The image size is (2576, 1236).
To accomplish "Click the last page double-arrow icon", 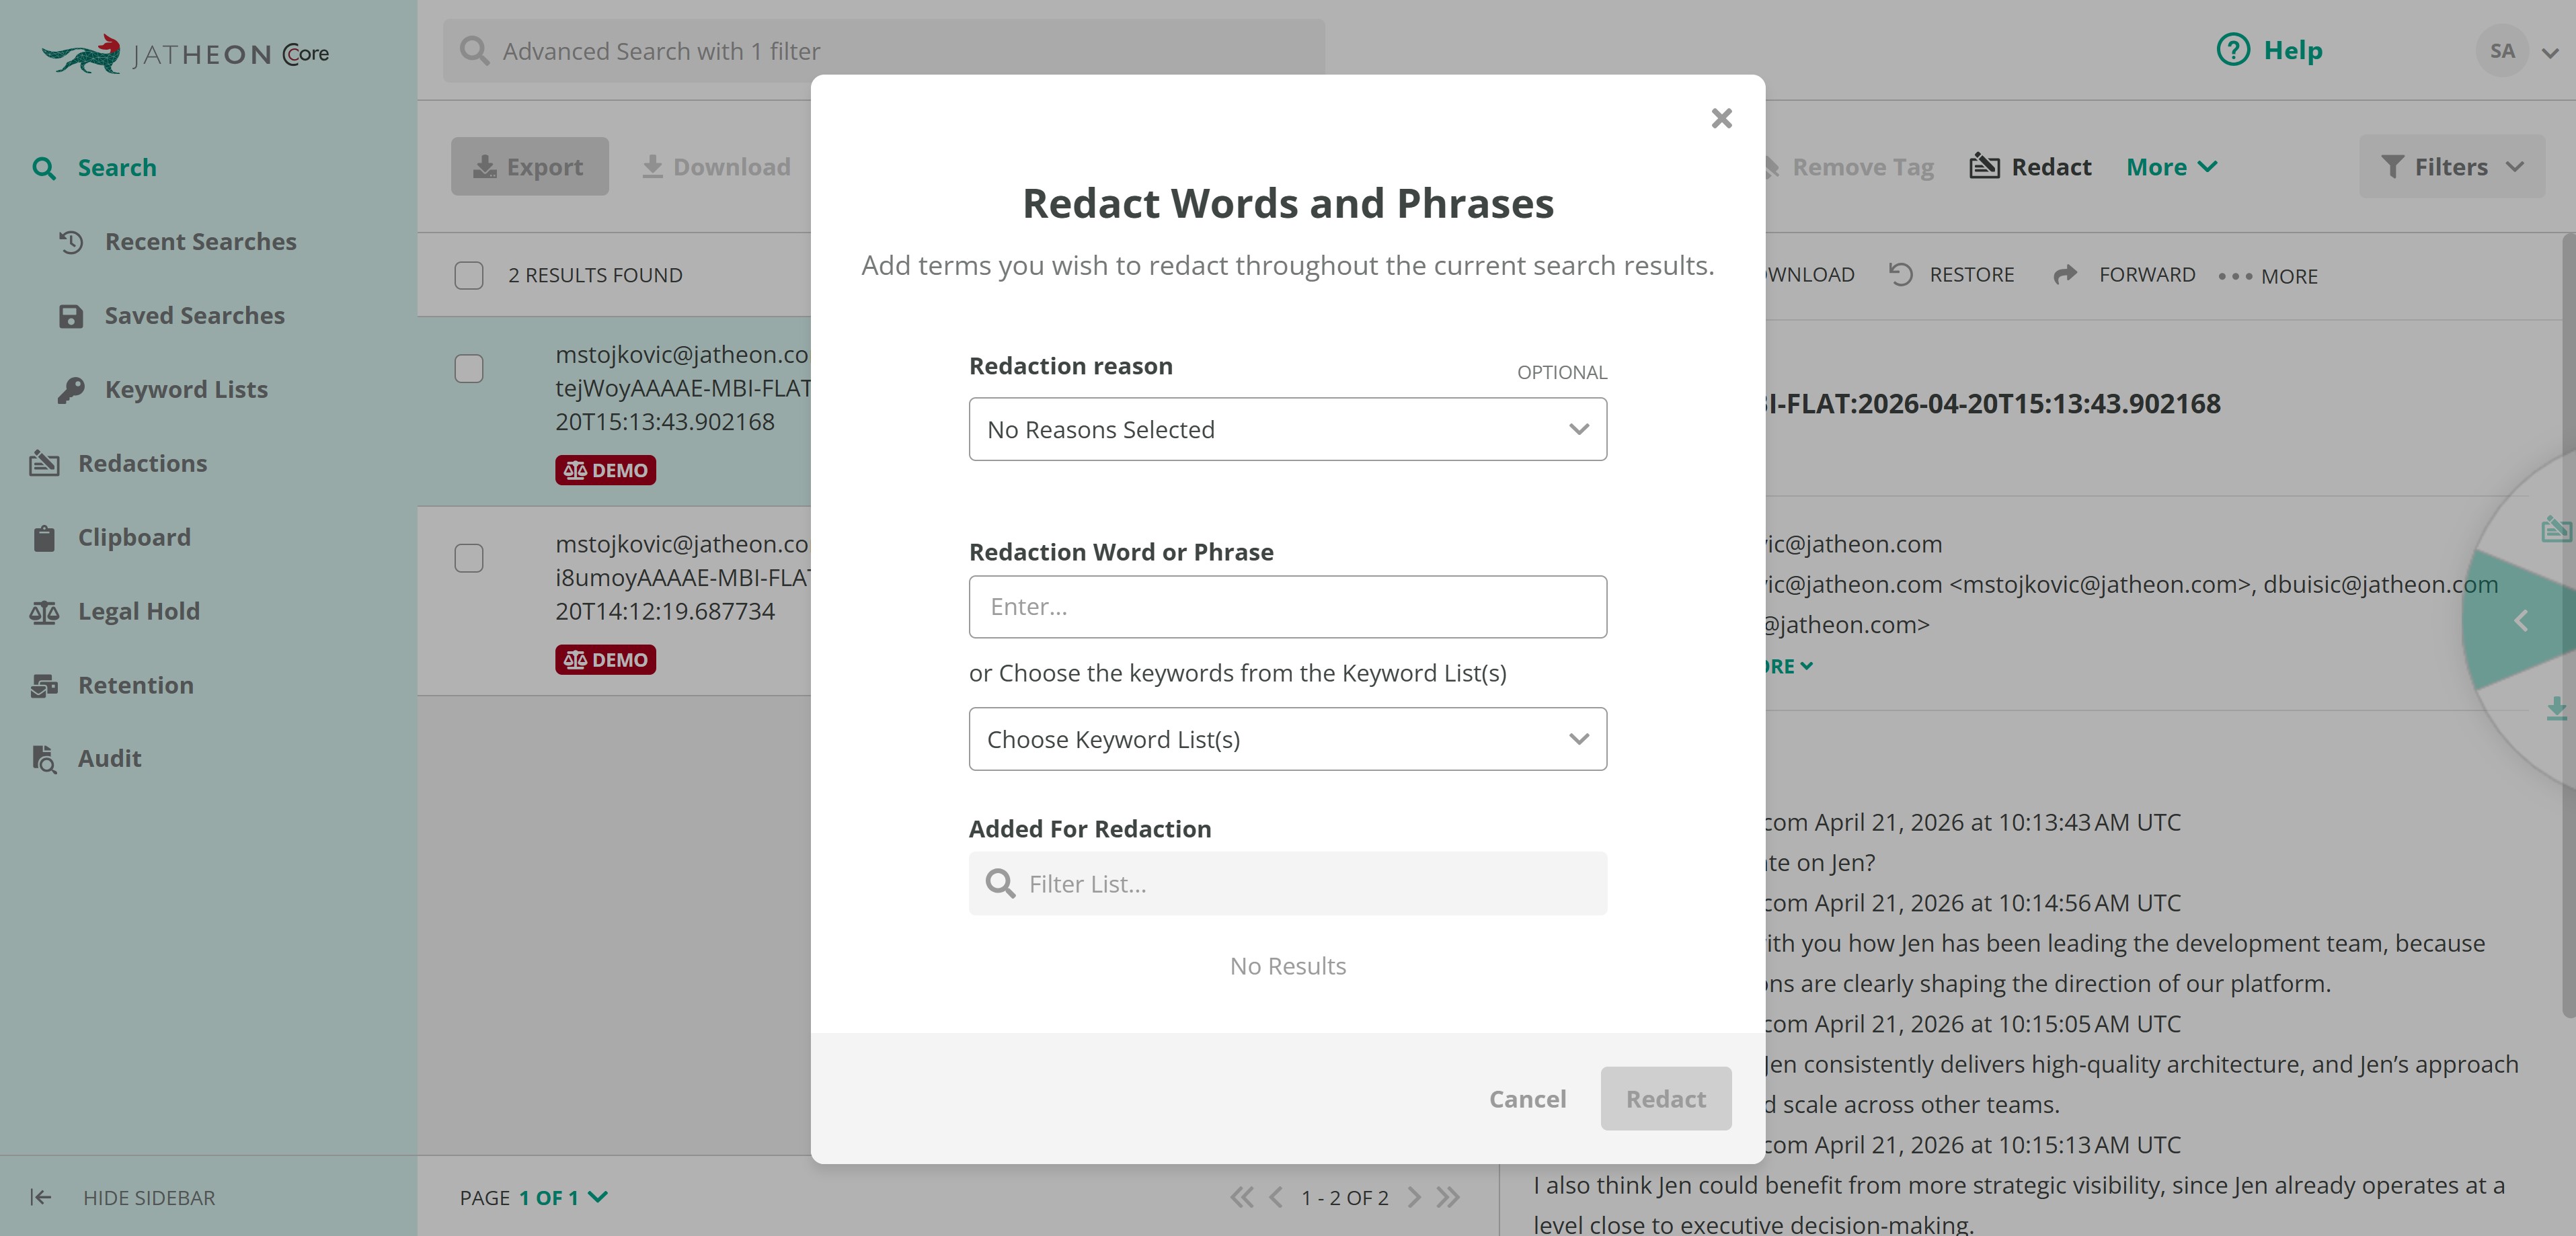I will coord(1448,1197).
